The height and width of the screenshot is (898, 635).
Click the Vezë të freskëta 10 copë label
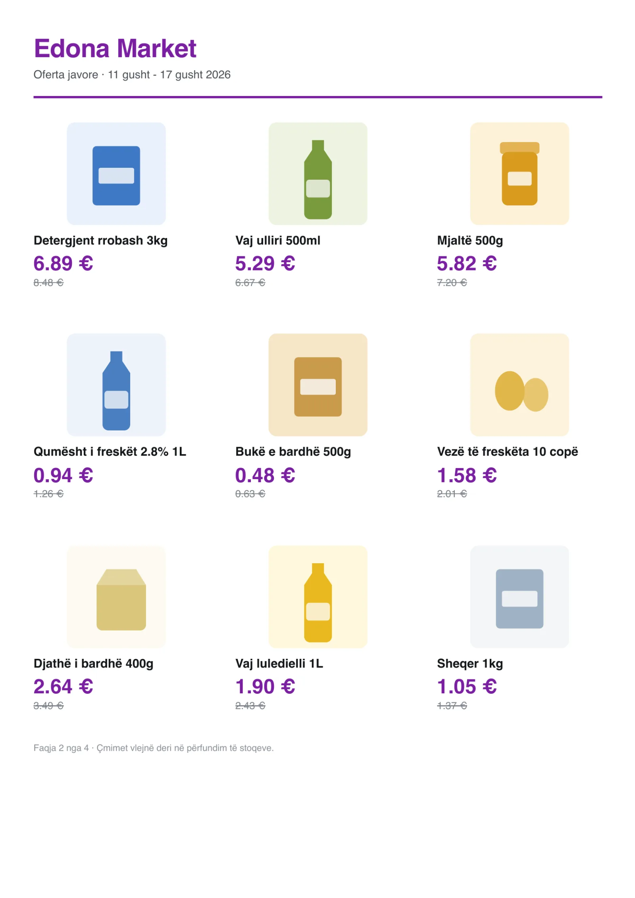click(x=507, y=451)
